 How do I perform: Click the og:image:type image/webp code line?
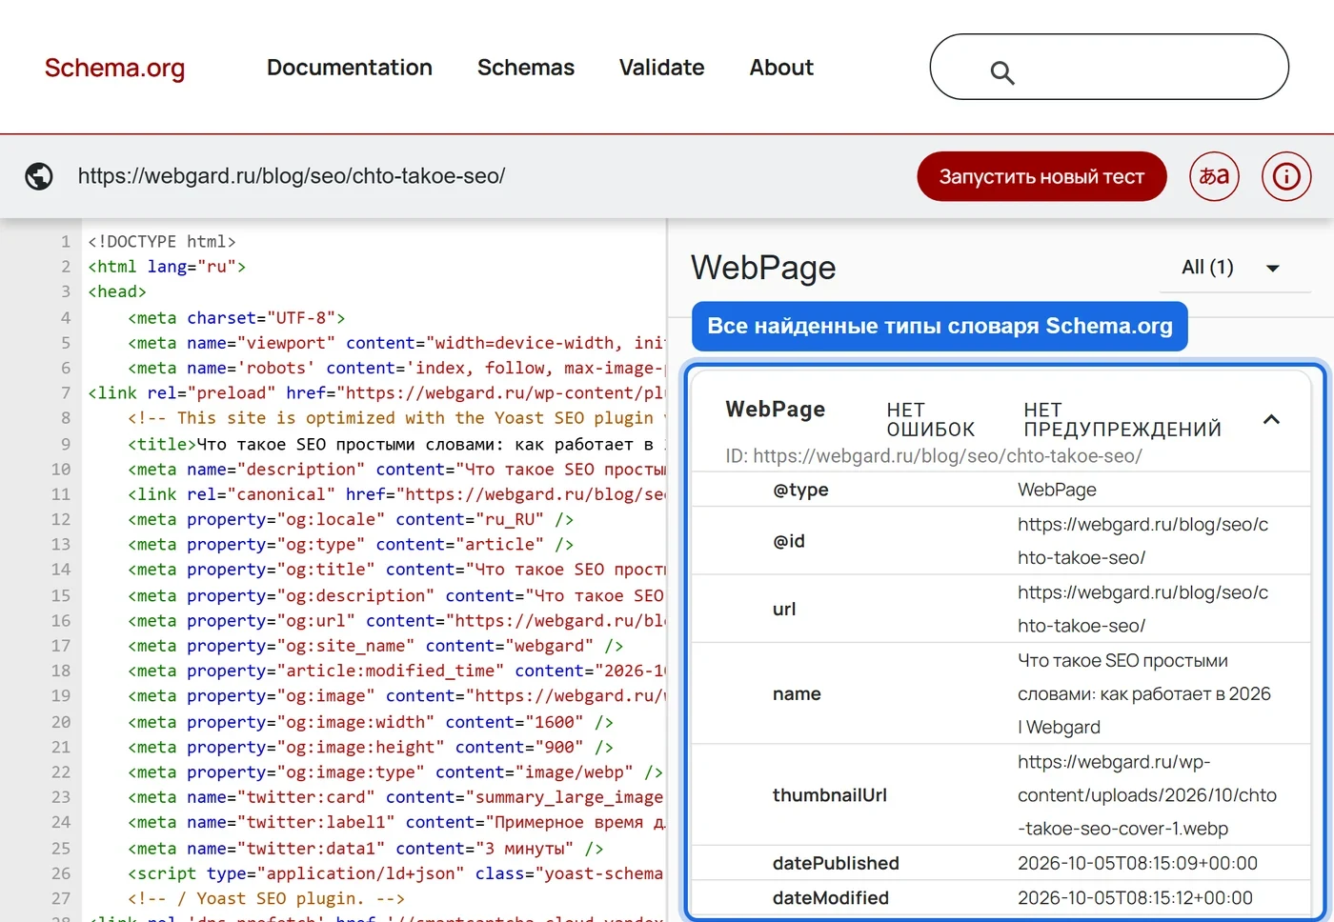[395, 772]
